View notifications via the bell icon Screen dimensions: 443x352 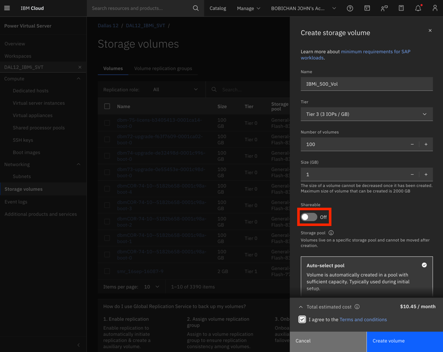click(418, 8)
